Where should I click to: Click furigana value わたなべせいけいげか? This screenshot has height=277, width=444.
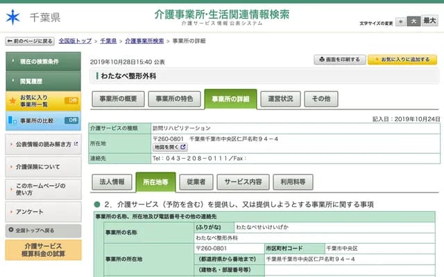[262, 227]
